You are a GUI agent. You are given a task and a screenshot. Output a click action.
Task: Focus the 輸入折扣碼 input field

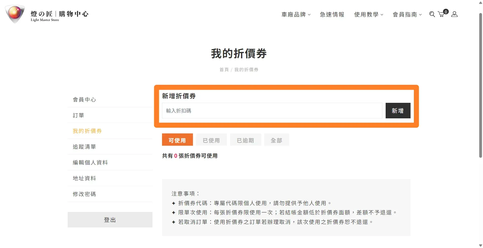coord(272,111)
